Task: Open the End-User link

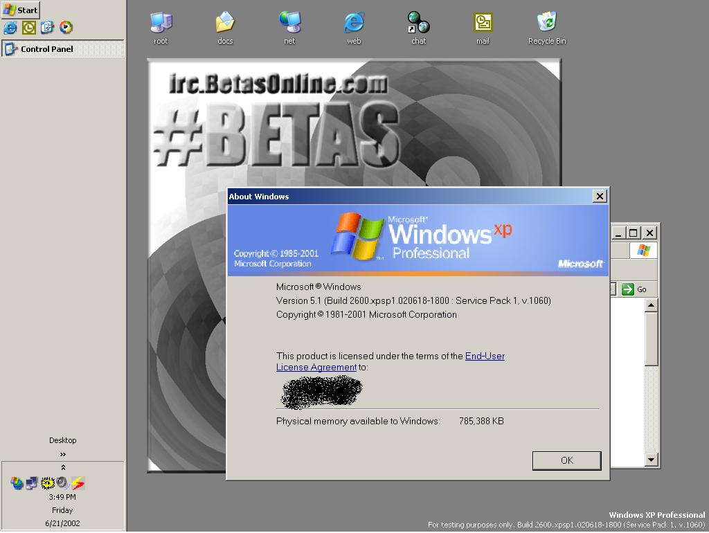Action: 485,356
